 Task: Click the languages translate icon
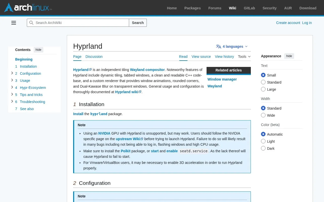[219, 46]
